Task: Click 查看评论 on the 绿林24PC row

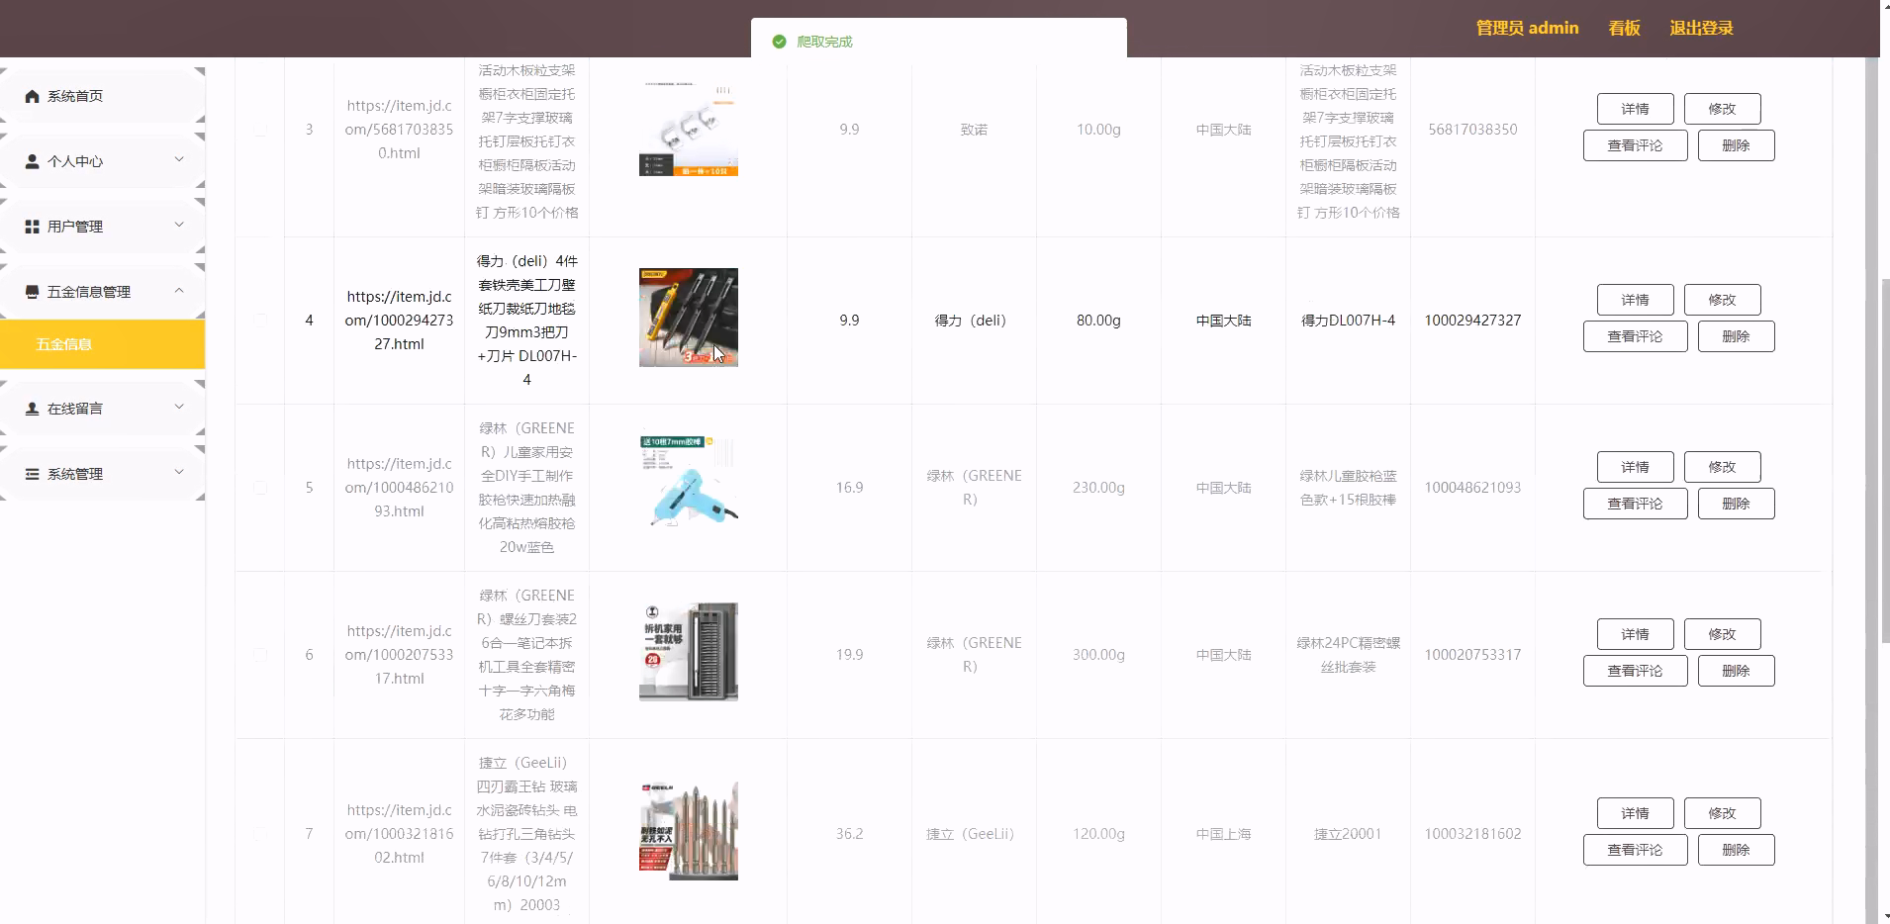Action: click(1635, 671)
